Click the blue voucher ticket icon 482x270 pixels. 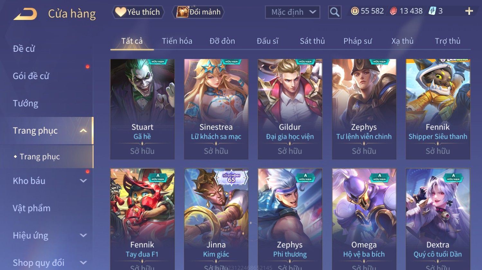[x=432, y=11]
